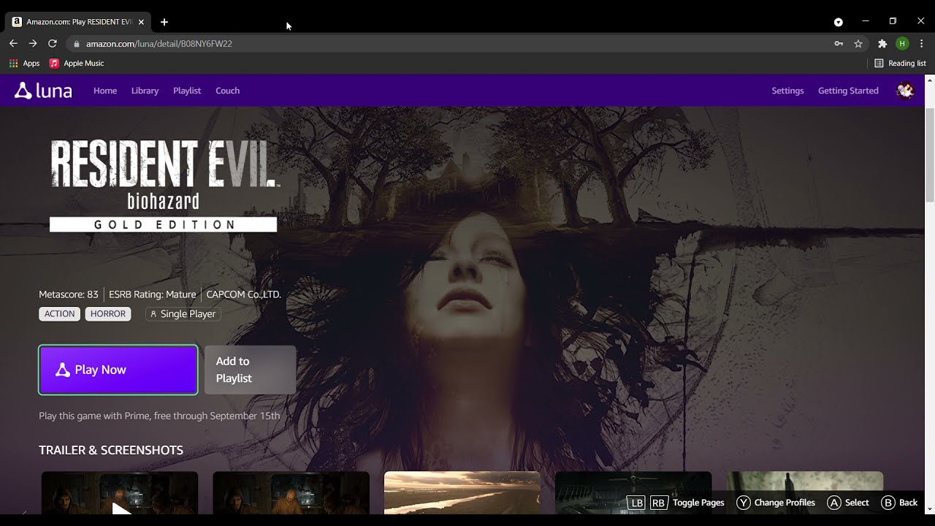This screenshot has width=935, height=526.
Task: Launch game with Play Now button
Action: 118,370
